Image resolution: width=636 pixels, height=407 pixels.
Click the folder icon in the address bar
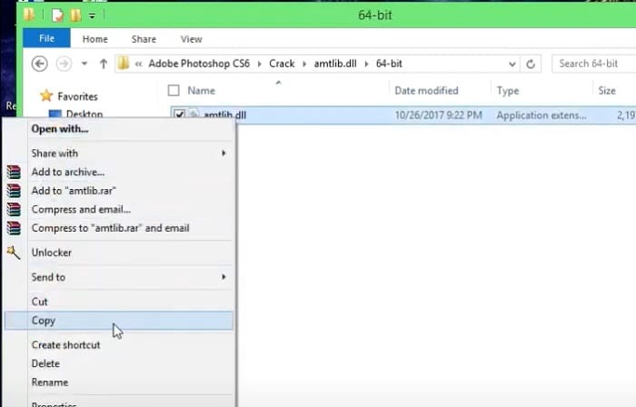[124, 64]
